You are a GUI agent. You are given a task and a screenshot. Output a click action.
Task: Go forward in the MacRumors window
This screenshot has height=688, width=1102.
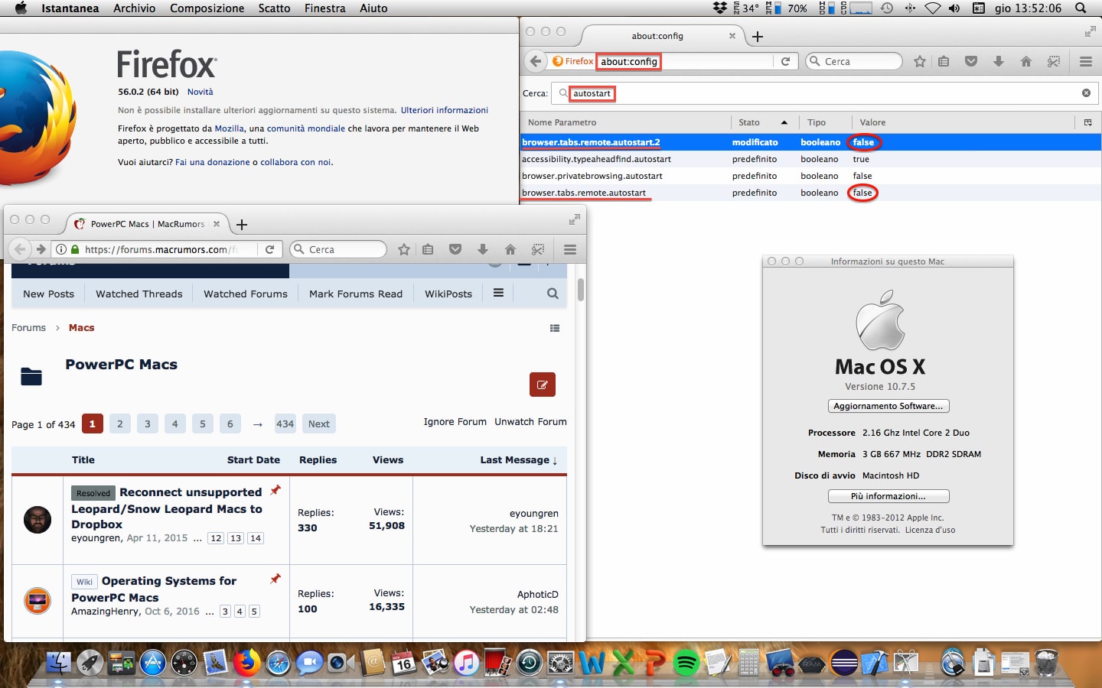pyautogui.click(x=41, y=249)
